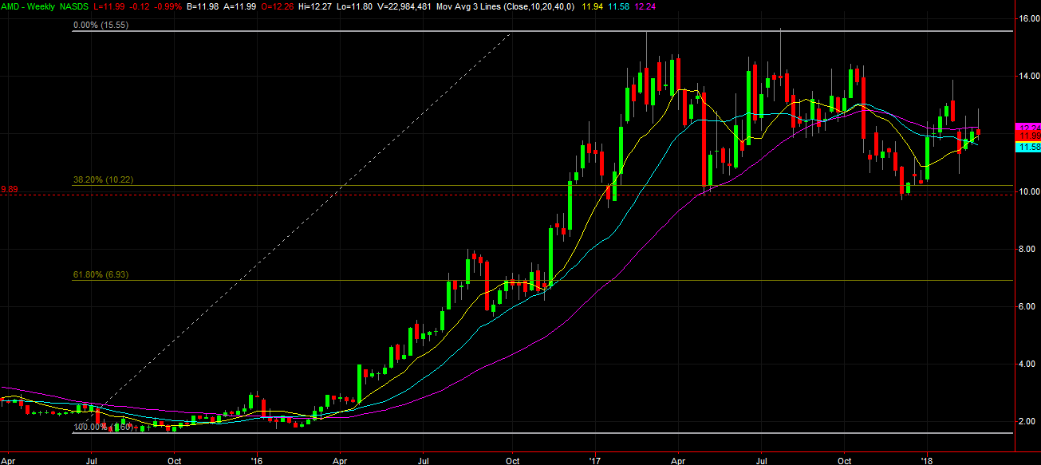Viewport: 1041px width, 465px height.
Task: Click the 4.00 price axis label
Action: coord(1026,364)
